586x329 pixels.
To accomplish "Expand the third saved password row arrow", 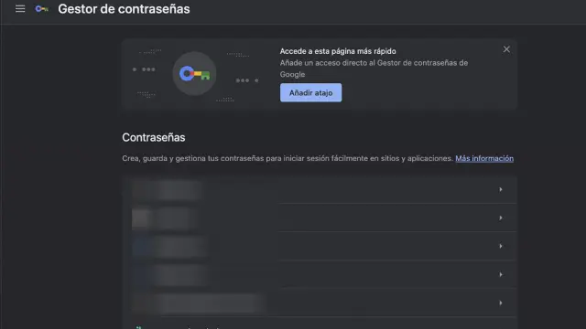I will (x=501, y=246).
